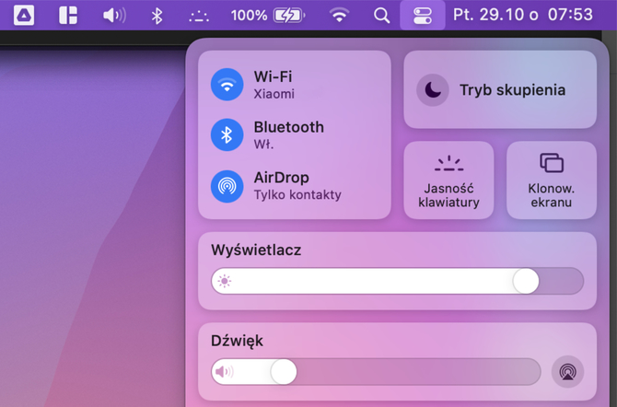
Task: Show battery status at 100%
Action: click(x=268, y=16)
